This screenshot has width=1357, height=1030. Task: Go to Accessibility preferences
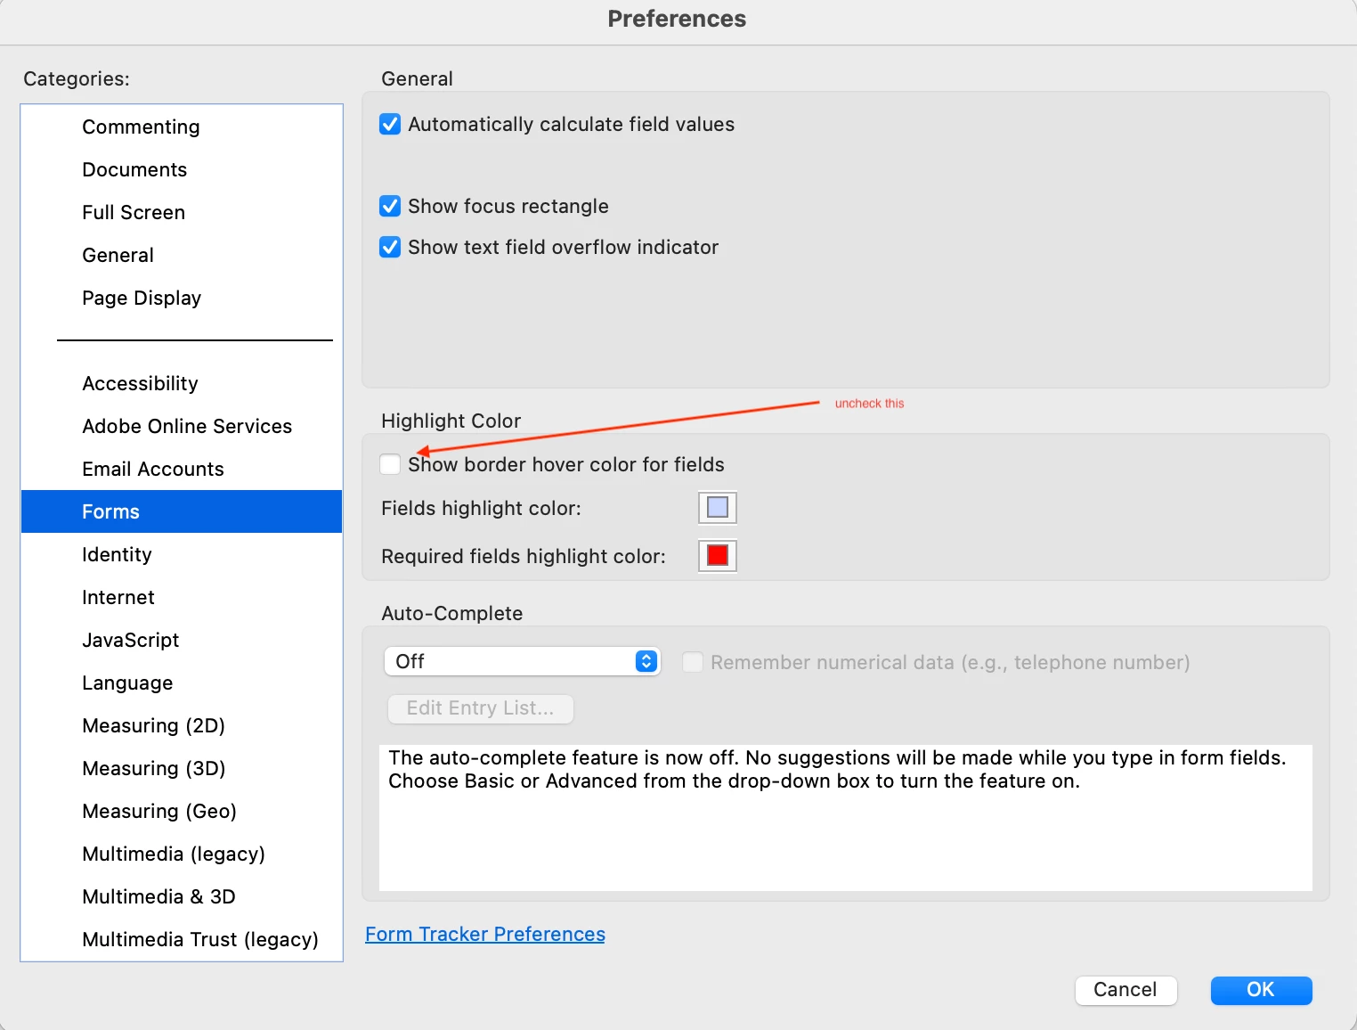(x=140, y=383)
